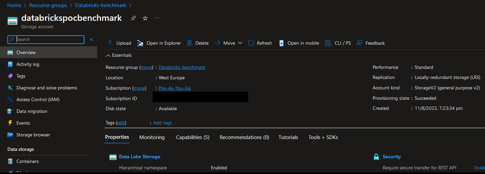Click the Delete trash icon
485x174 pixels.
189,43
